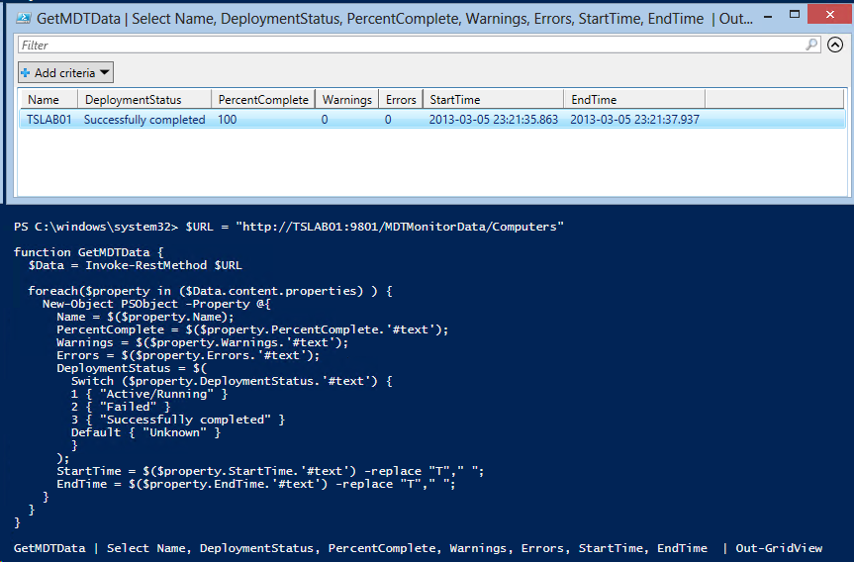Click the 'Successfully completed' status cell
Image resolution: width=854 pixels, height=562 pixels.
click(144, 120)
